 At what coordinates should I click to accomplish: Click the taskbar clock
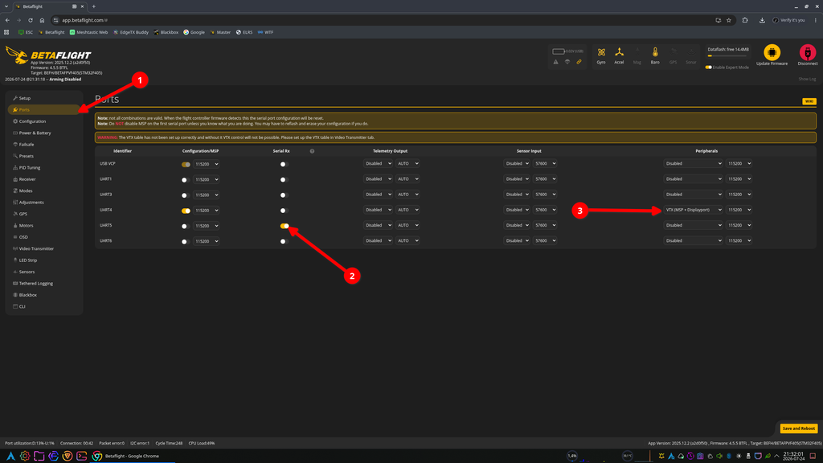[793, 457]
